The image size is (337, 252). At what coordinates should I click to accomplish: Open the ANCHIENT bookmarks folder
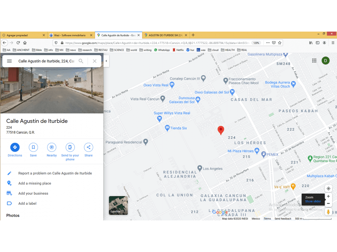pyautogui.click(x=21, y=50)
